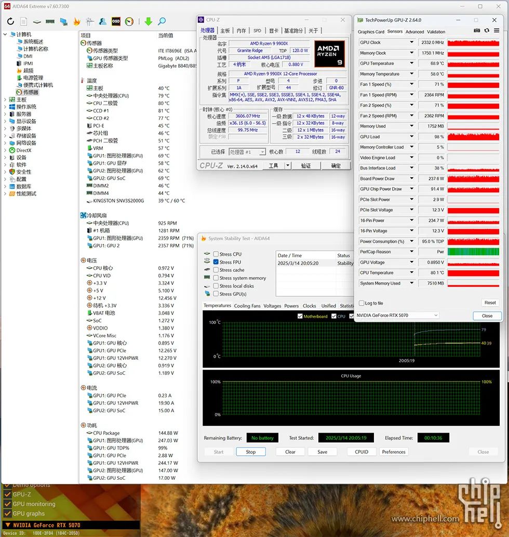This screenshot has width=509, height=537.
Task: Open the Advanced tab in GPU-Z
Action: [414, 32]
